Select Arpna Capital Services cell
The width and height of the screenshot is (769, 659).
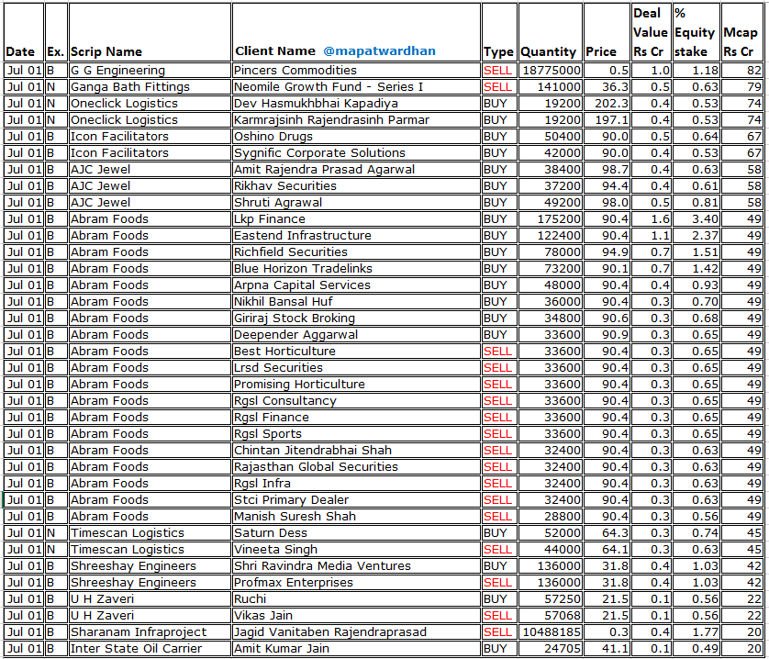357,285
